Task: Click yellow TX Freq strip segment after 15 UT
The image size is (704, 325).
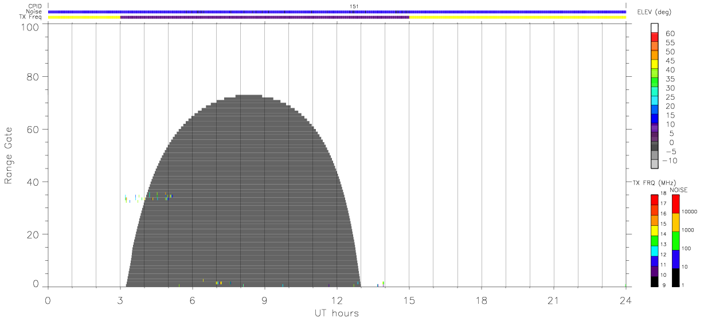Action: tap(518, 17)
